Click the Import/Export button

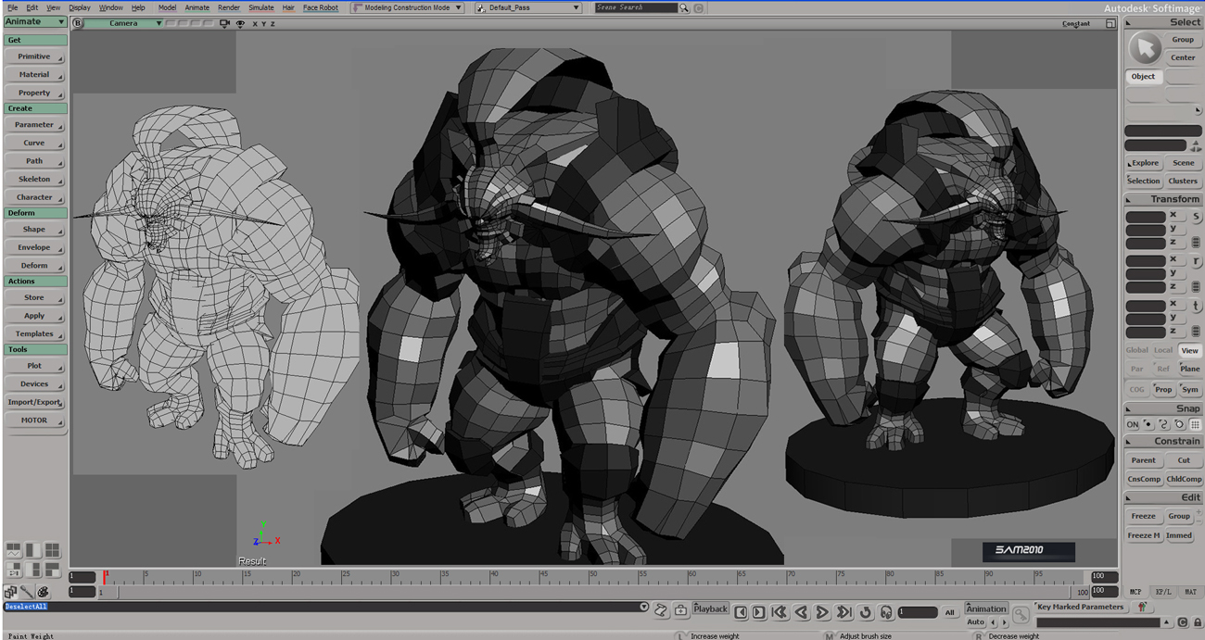click(x=34, y=402)
